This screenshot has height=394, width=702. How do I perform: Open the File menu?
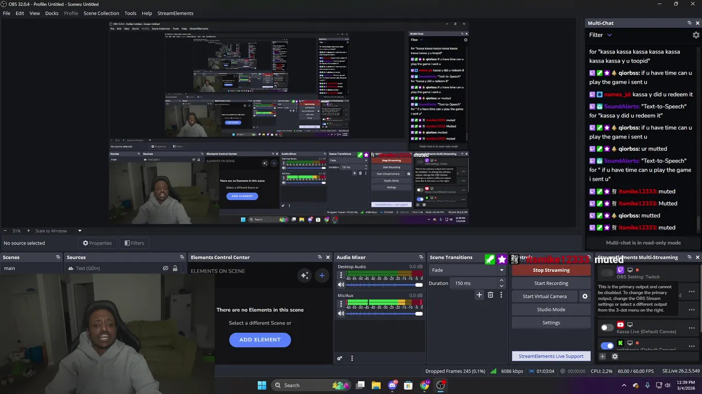tap(7, 13)
